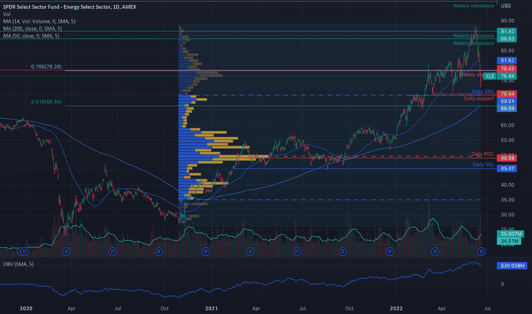The width and height of the screenshot is (532, 314).
Task: Click the 70.44 daily support price label
Action: pos(507,94)
